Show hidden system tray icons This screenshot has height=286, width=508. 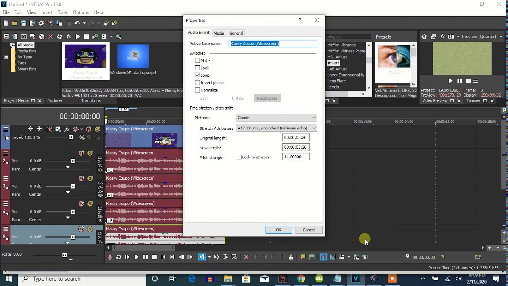click(423, 279)
